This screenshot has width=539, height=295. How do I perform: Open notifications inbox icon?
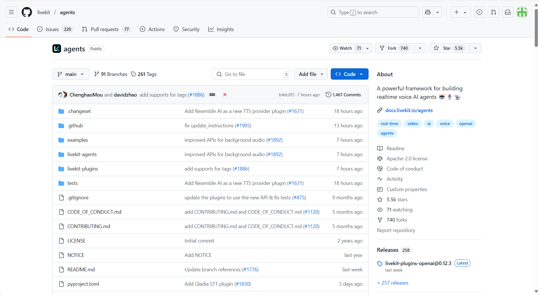[508, 12]
